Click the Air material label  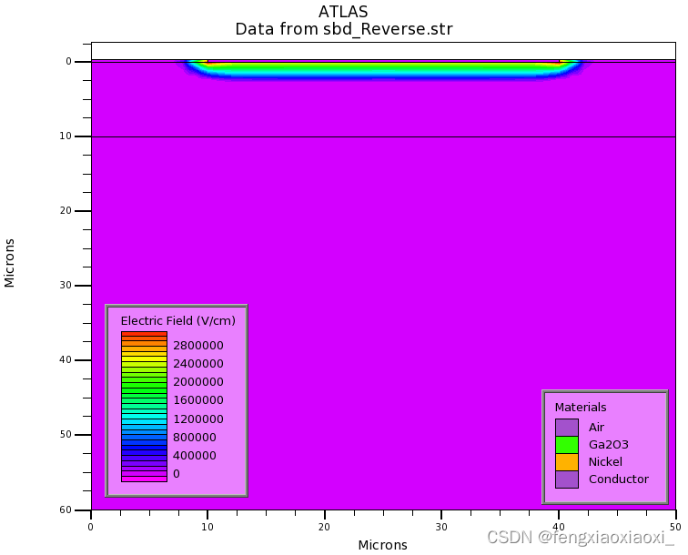[596, 428]
